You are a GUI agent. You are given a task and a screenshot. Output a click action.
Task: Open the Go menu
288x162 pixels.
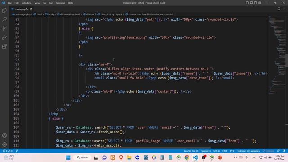click(x=44, y=3)
